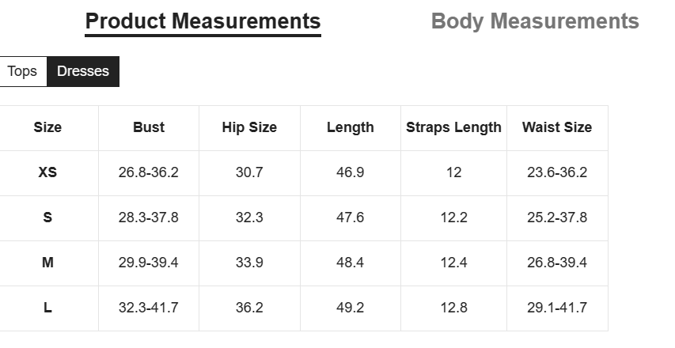Select the M size row label
This screenshot has height=348, width=675.
[x=47, y=263]
